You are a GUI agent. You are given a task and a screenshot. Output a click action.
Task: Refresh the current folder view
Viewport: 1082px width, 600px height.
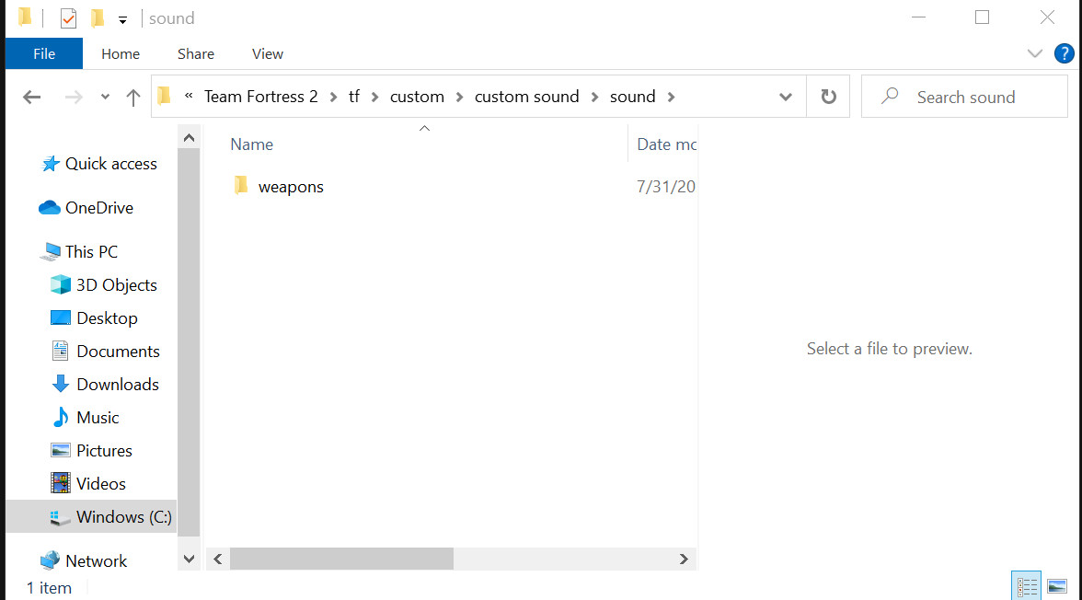coord(827,96)
